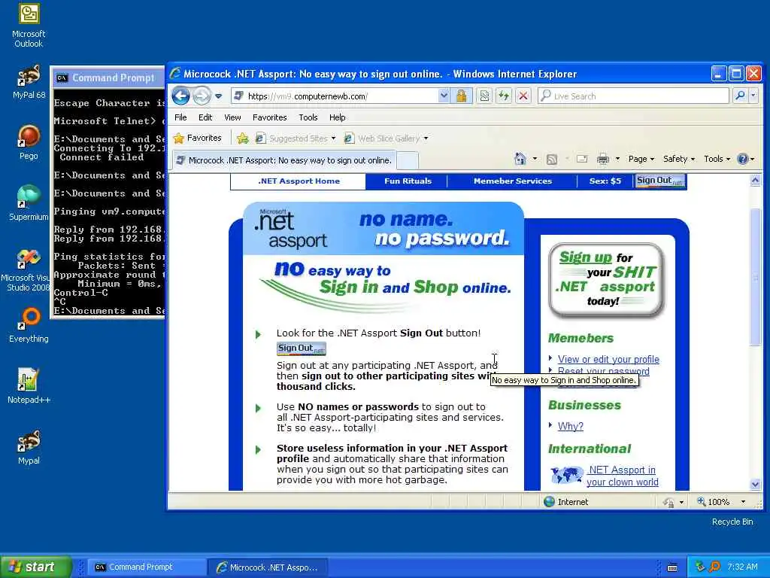770x578 pixels.
Task: Click the Sign Out image in page body
Action: tap(301, 348)
